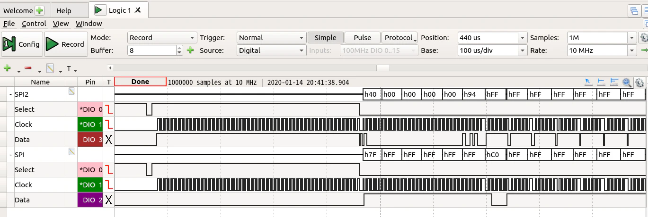This screenshot has width=648, height=217.
Task: Click the brown DIO 3 pin swatch
Action: click(90, 140)
